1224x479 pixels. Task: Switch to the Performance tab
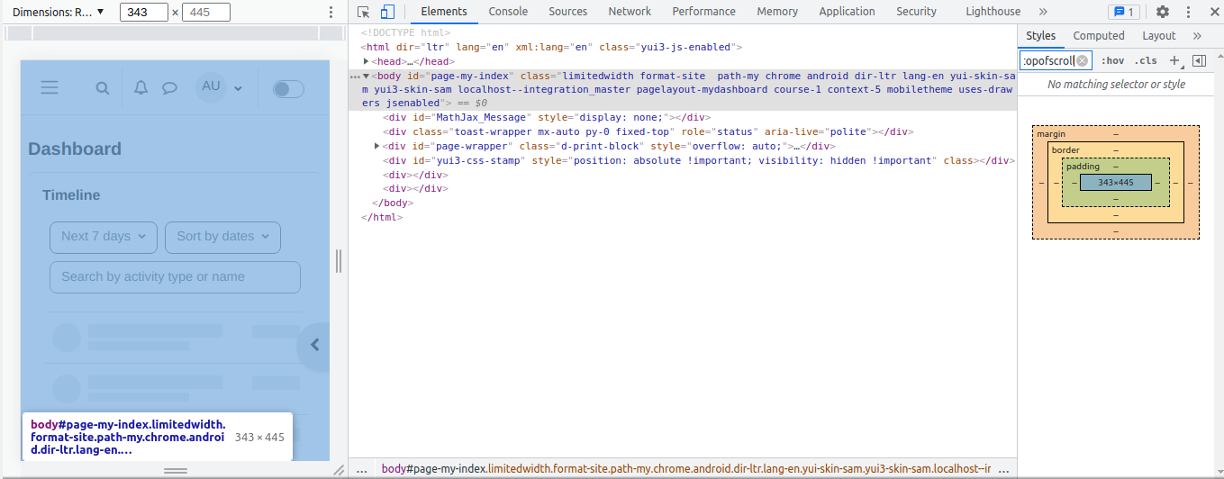(703, 12)
